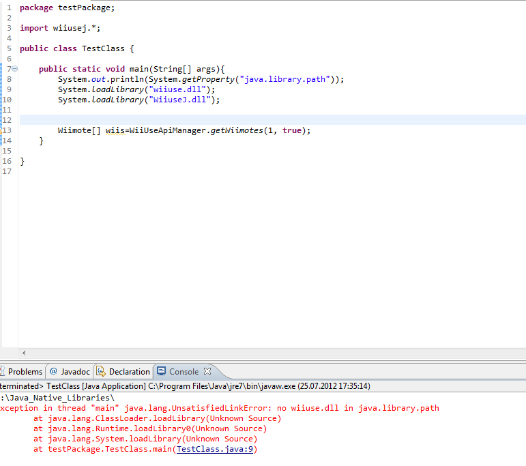Close the Console view tab

(x=208, y=371)
